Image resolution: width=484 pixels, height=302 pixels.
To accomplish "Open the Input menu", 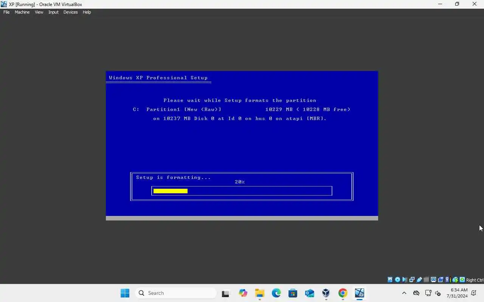I will [53, 12].
